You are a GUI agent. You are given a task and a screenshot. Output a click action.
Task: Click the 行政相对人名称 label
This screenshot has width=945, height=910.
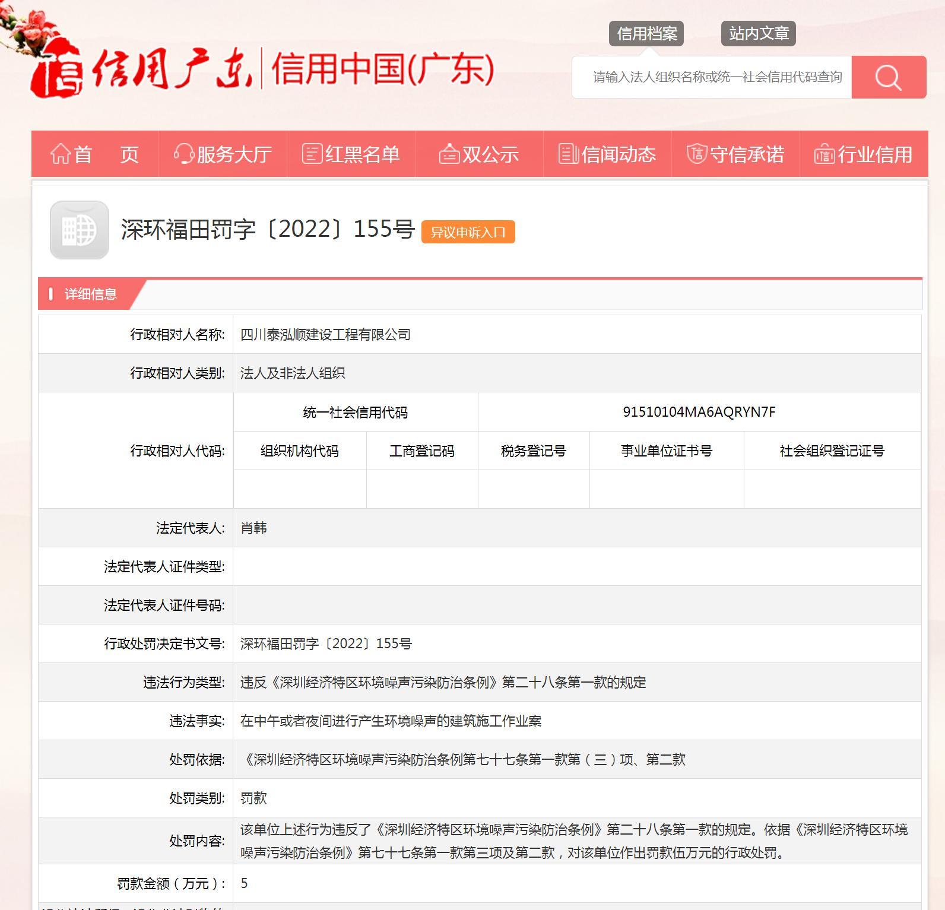[177, 335]
